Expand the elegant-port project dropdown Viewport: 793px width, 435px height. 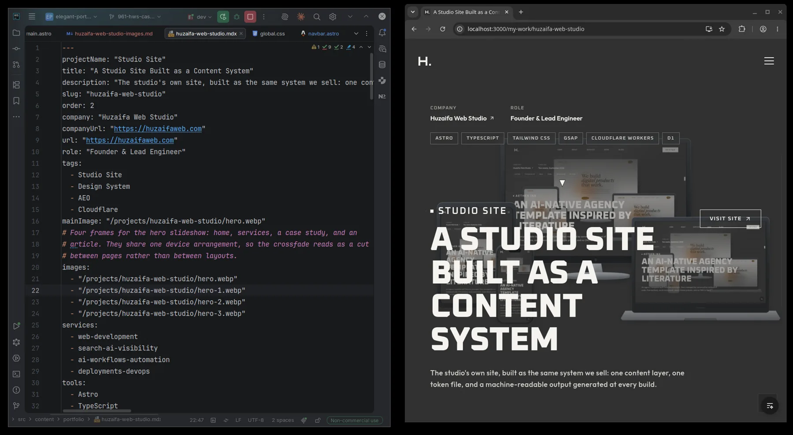[x=71, y=17]
